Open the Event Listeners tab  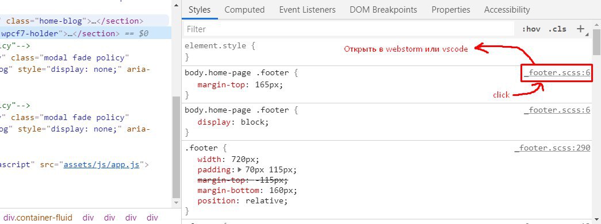click(x=307, y=10)
